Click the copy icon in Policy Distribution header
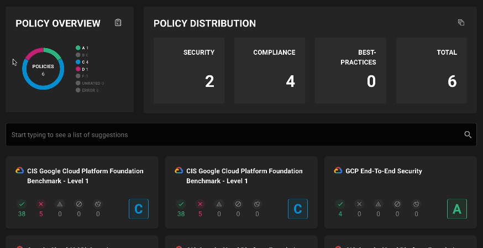 (461, 23)
